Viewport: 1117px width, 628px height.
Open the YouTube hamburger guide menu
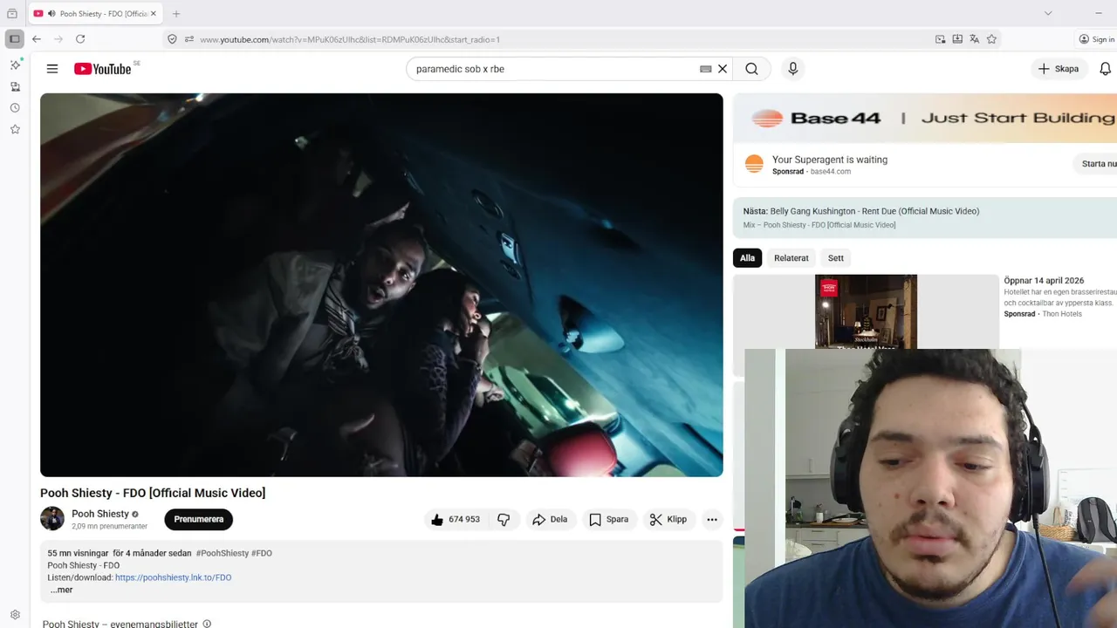click(x=52, y=69)
